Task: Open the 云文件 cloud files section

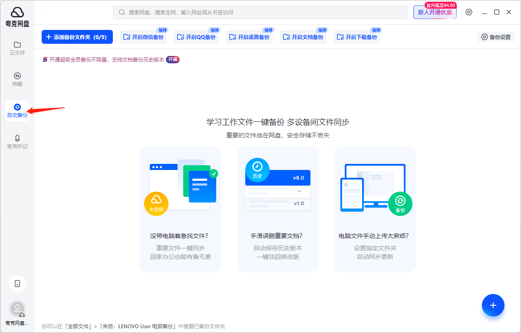Action: 17,48
